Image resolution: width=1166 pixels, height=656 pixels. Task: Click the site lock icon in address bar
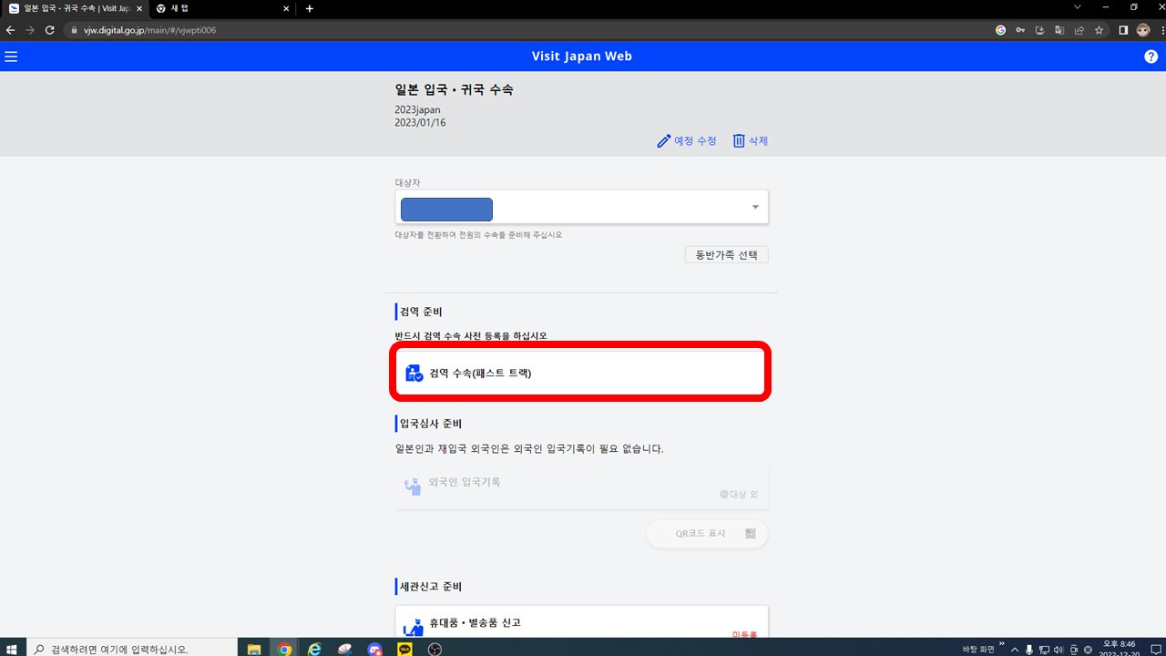tap(76, 30)
